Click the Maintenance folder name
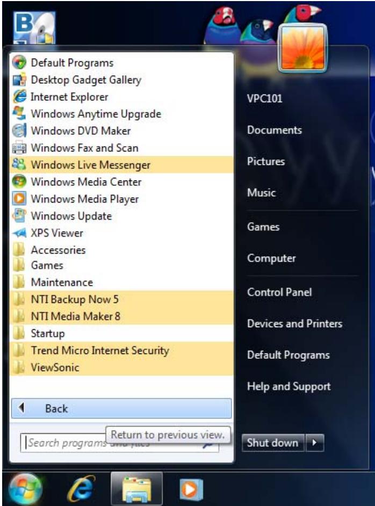The image size is (375, 506). click(62, 282)
